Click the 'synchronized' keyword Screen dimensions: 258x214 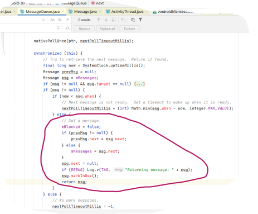(x=47, y=53)
